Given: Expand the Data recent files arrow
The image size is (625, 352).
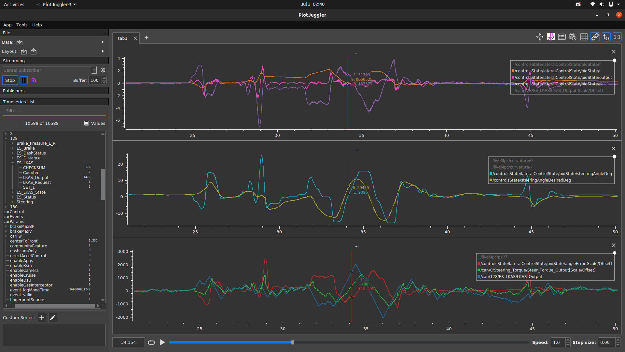Looking at the screenshot, I should click(103, 42).
